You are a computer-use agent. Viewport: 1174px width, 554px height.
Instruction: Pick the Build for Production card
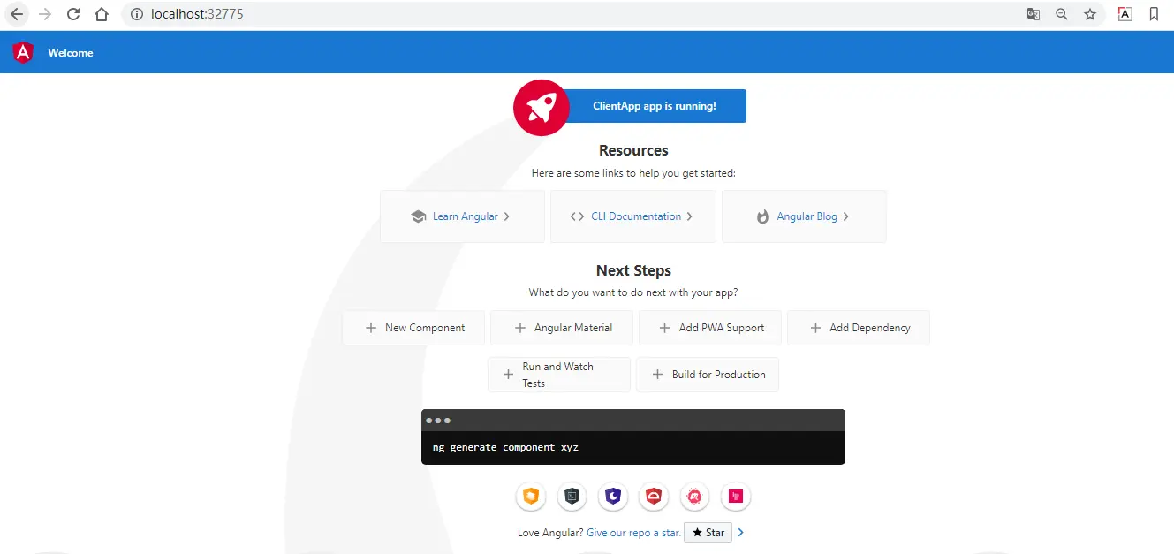coord(708,375)
